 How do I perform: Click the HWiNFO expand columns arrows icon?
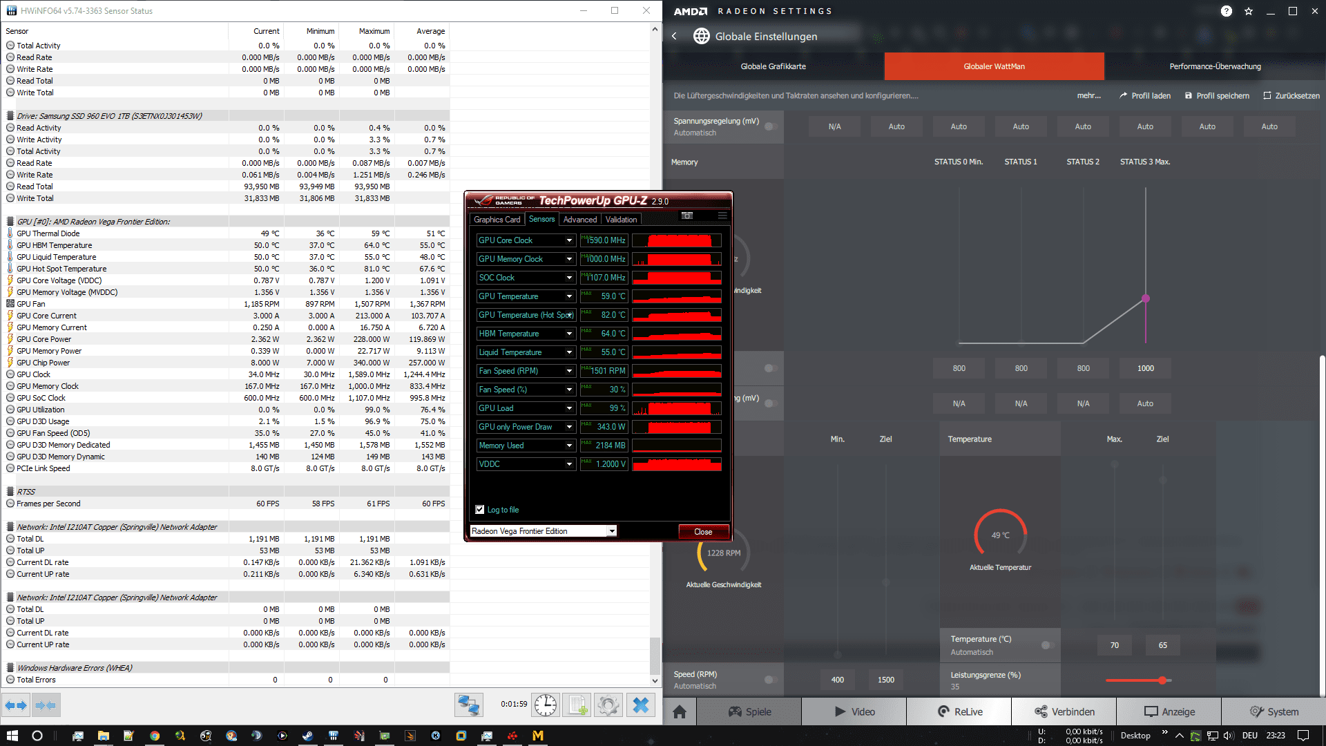click(16, 705)
